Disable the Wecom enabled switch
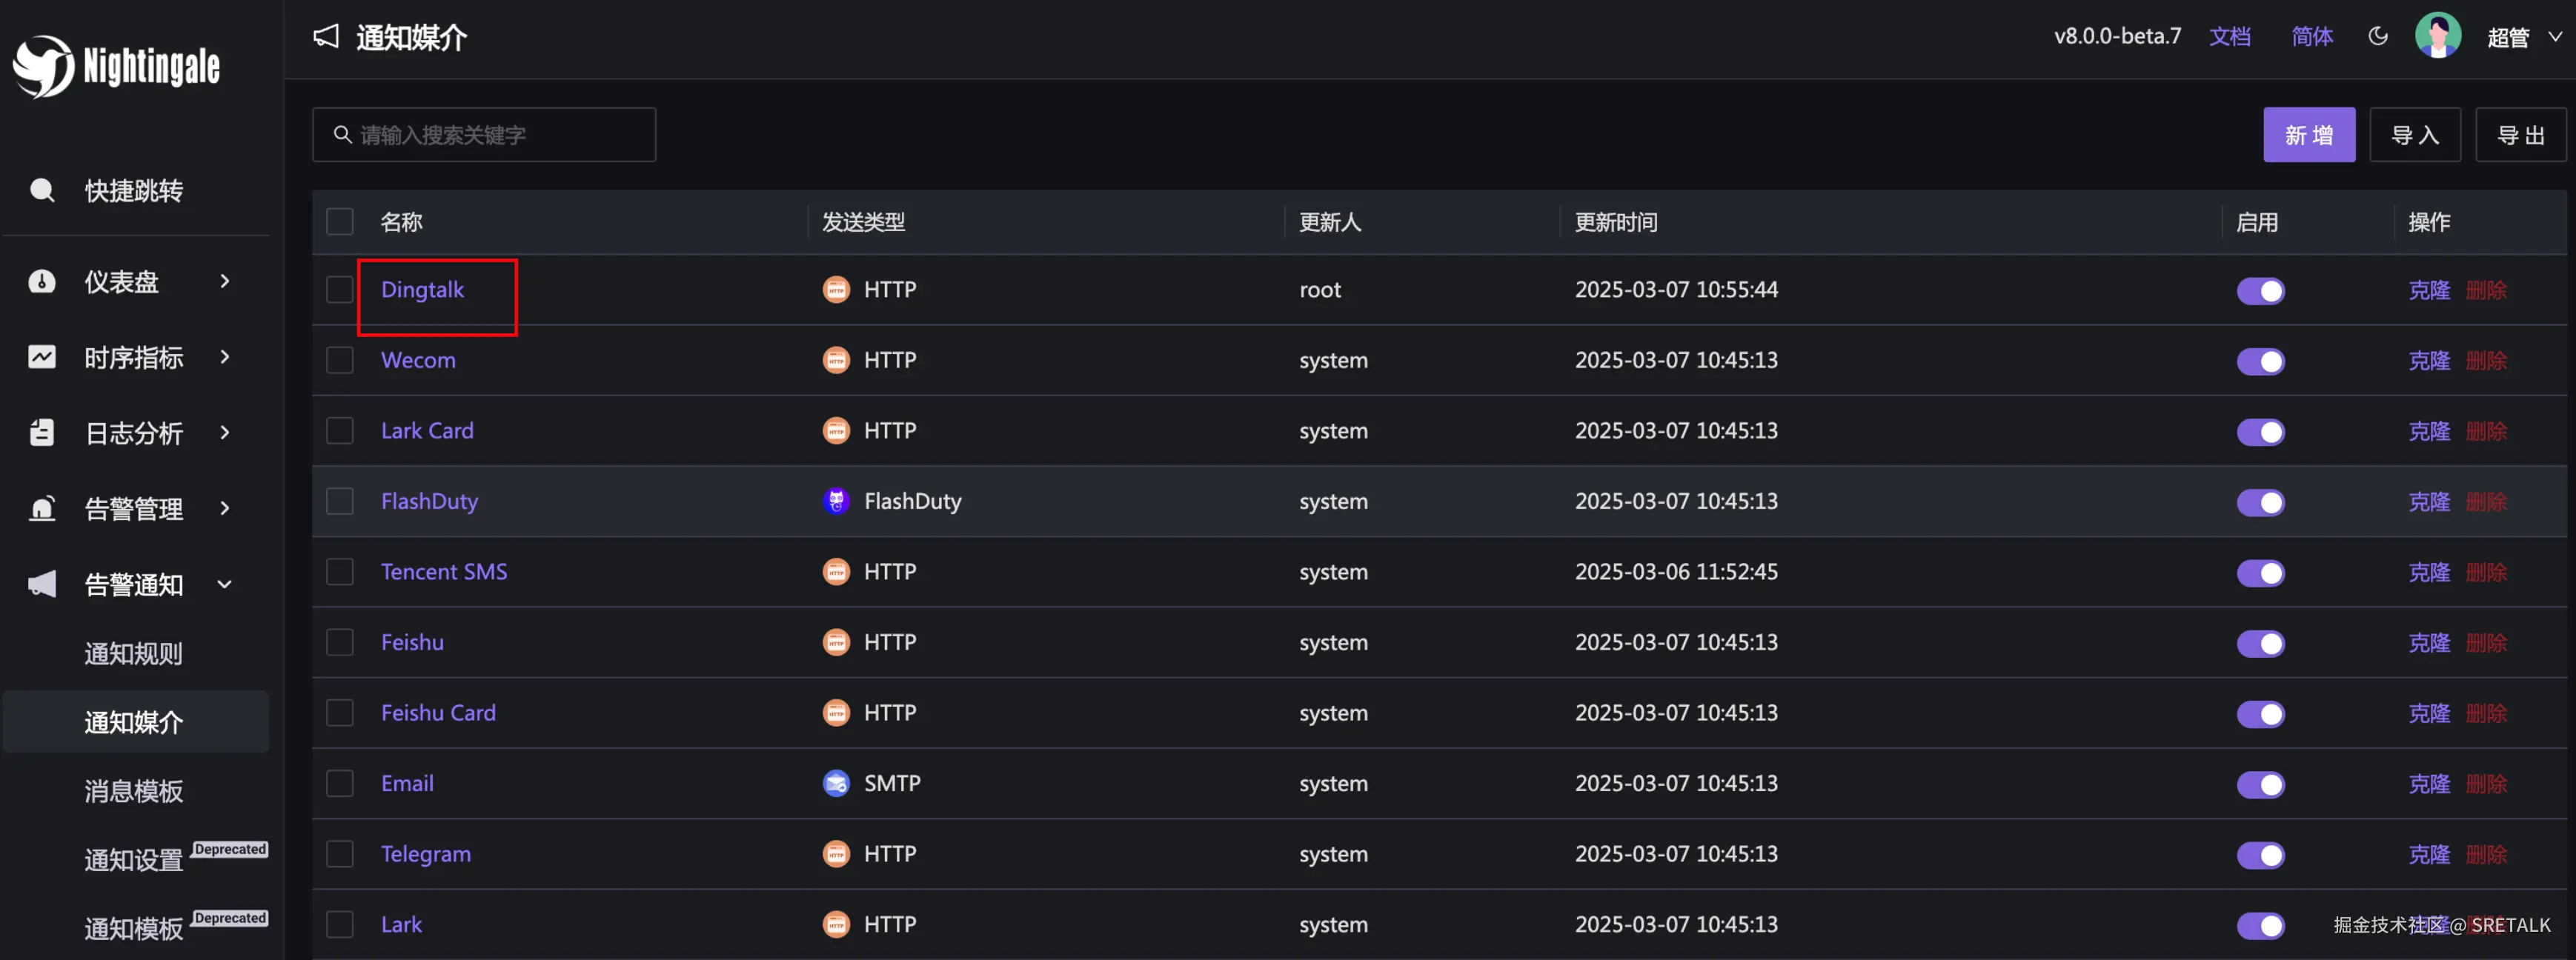Viewport: 2576px width, 960px height. pyautogui.click(x=2260, y=361)
